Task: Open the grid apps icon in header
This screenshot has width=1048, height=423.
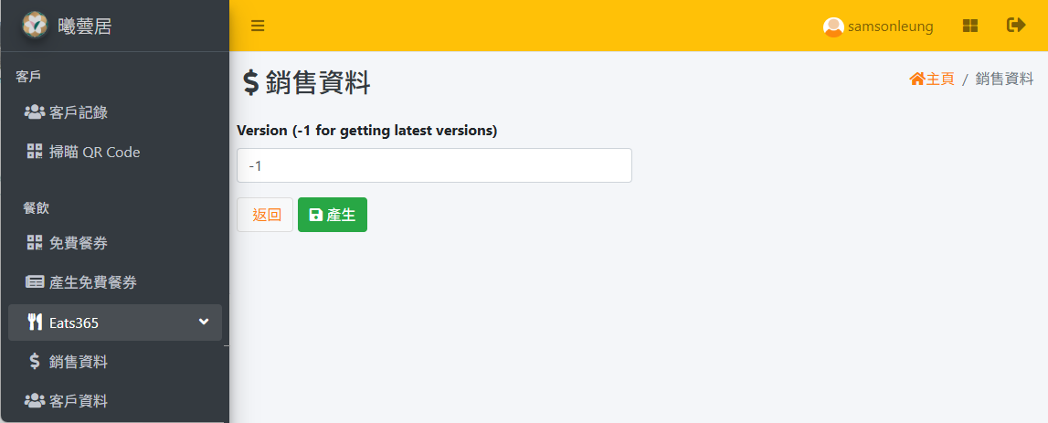Action: click(x=969, y=26)
